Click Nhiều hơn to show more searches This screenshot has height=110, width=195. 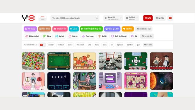[x=148, y=45]
